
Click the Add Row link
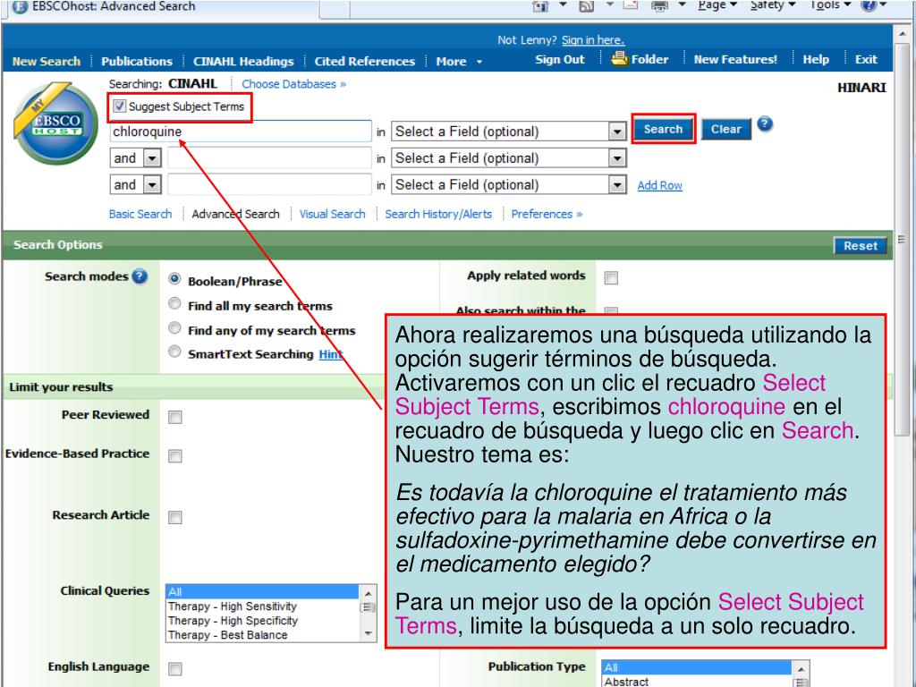click(x=659, y=185)
